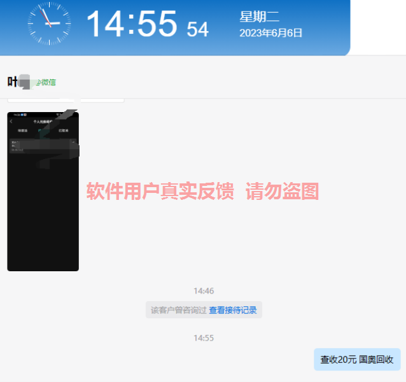Screen dimensions: 406x382
Task: Select 已取消 tab in phone screenshot
Action: (x=64, y=131)
